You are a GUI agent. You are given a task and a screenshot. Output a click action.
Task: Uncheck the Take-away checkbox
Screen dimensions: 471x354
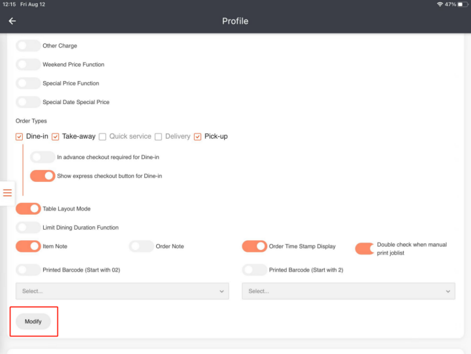(x=56, y=137)
